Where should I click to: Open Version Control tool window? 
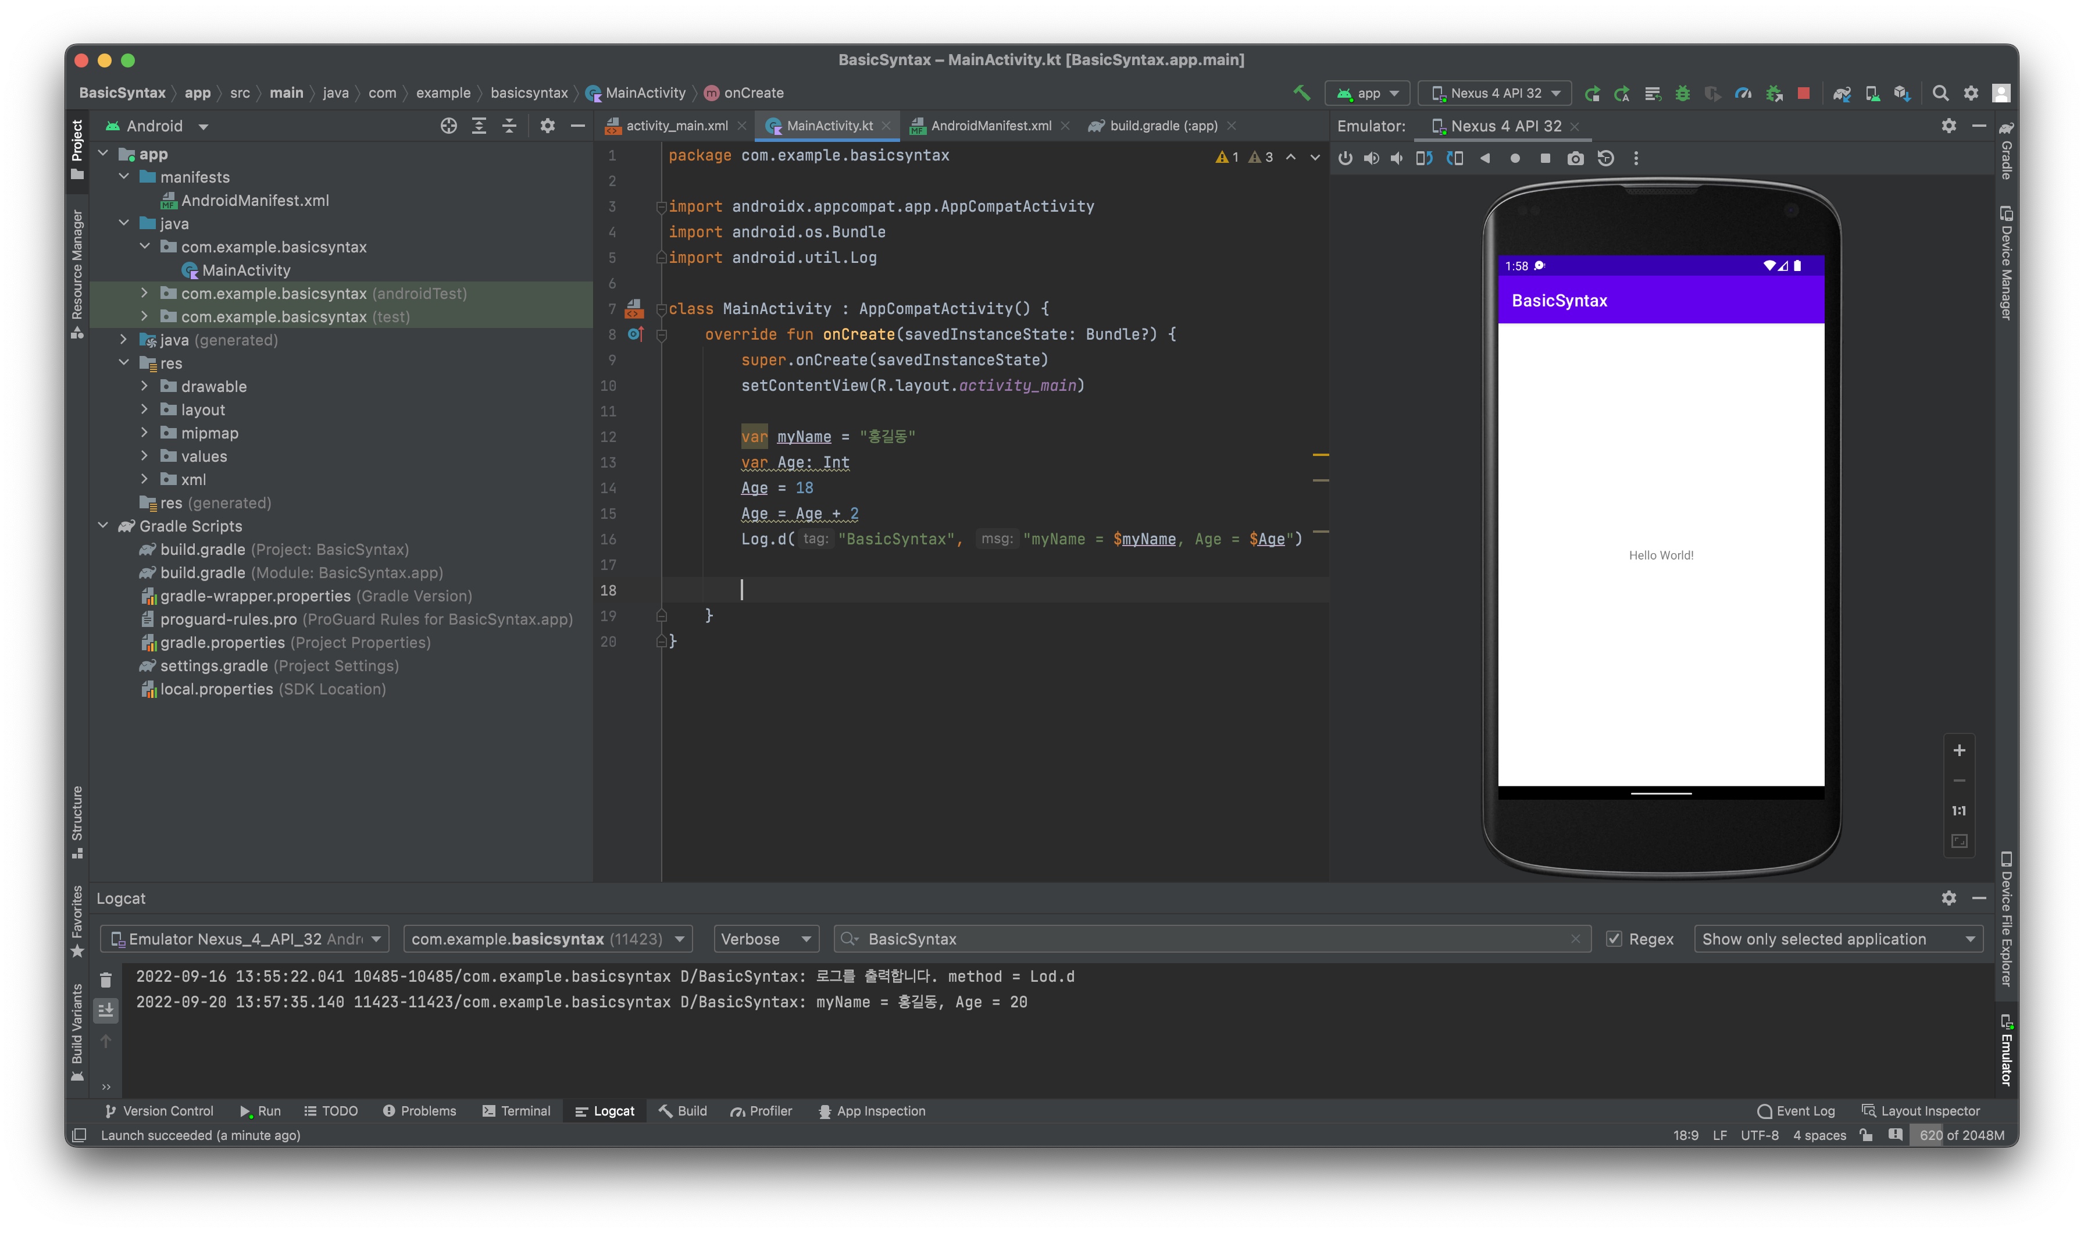point(159,1111)
